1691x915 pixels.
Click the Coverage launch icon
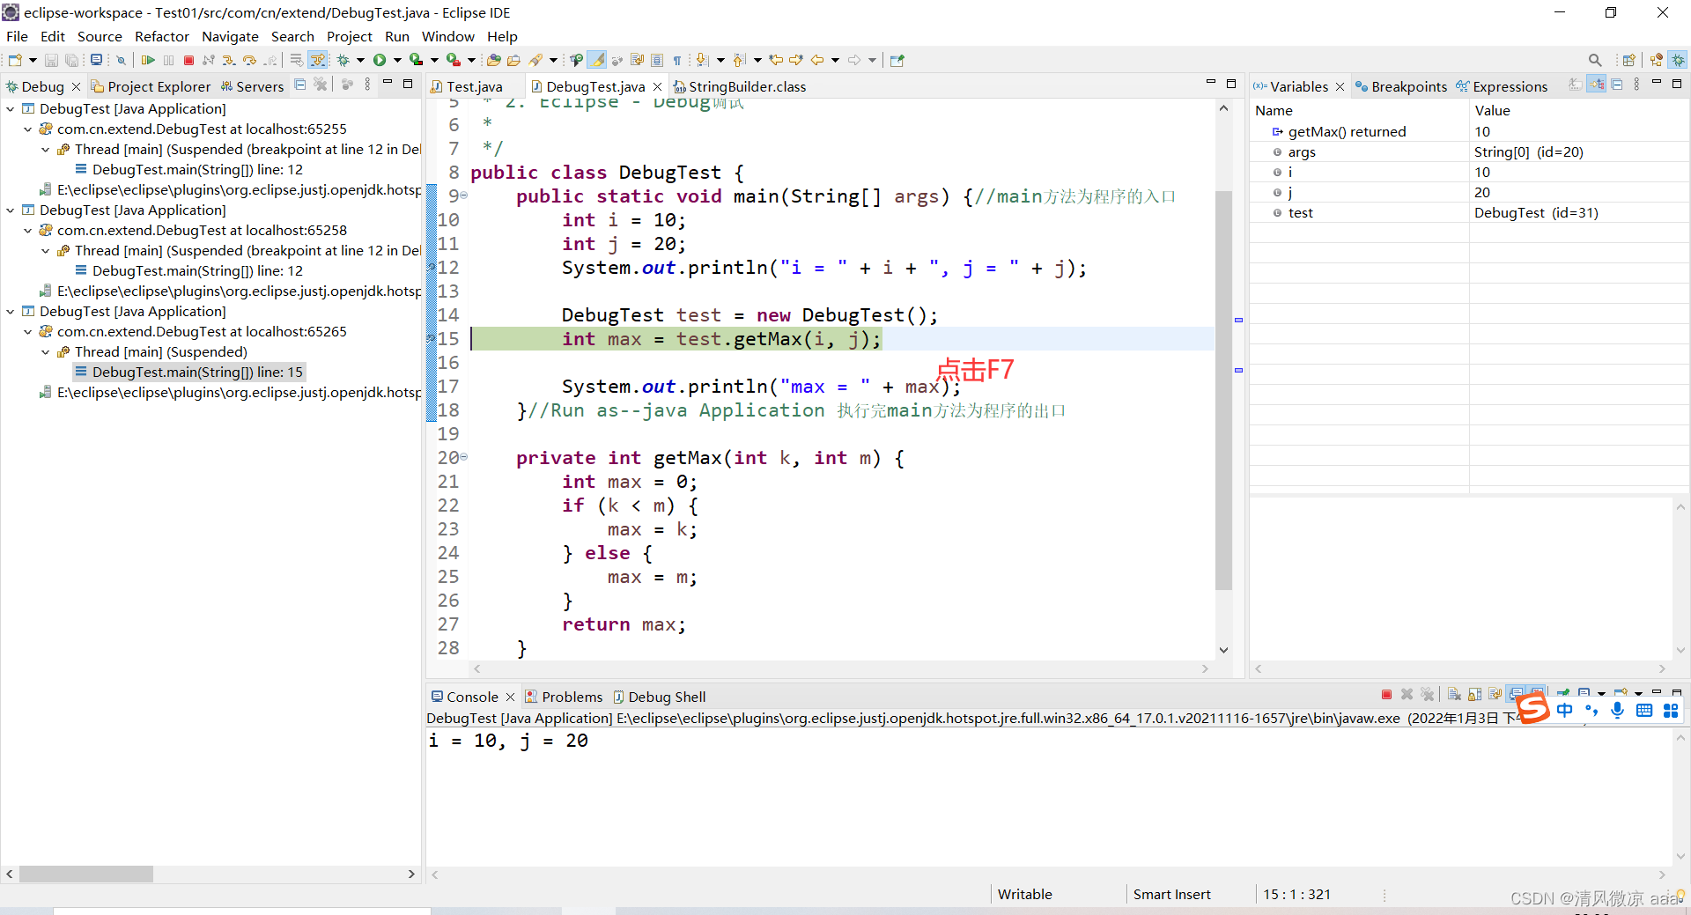tap(416, 60)
